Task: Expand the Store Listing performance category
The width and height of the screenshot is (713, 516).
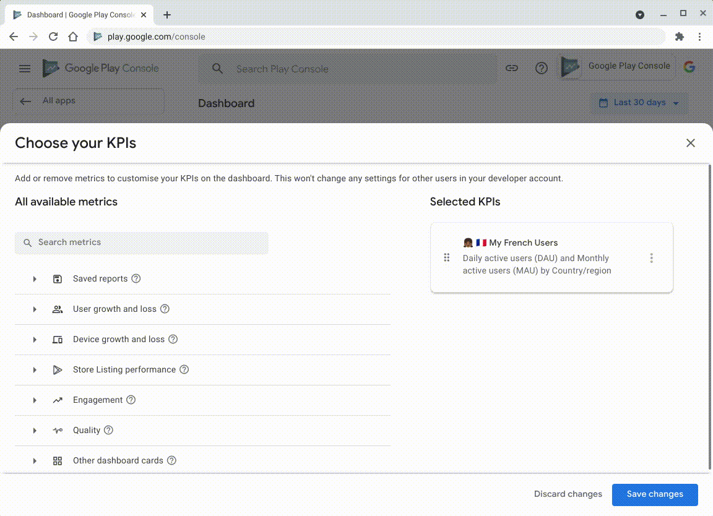Action: pyautogui.click(x=35, y=370)
